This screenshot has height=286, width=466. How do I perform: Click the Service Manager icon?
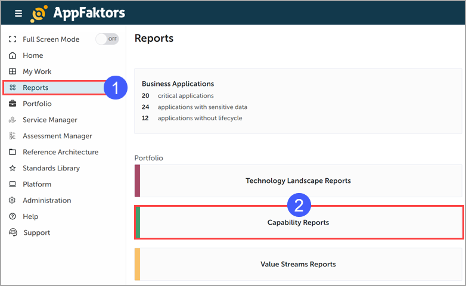13,120
